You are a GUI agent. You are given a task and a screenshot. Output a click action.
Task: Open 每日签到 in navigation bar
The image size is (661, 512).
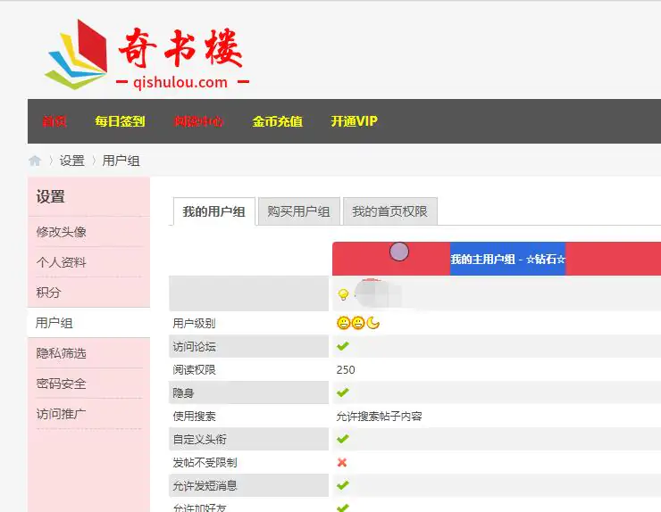(121, 121)
